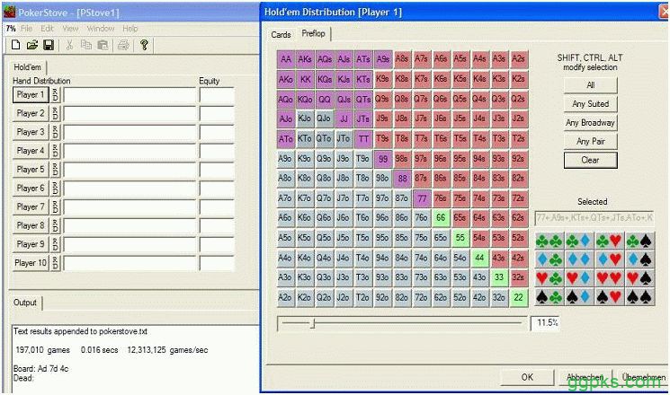
Task: Select the club-heart suit combination
Action: pos(610,241)
